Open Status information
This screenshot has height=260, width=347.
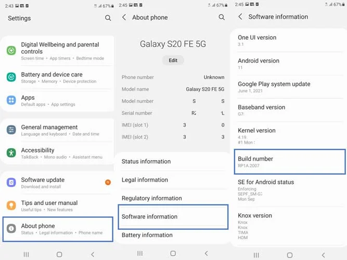click(173, 161)
